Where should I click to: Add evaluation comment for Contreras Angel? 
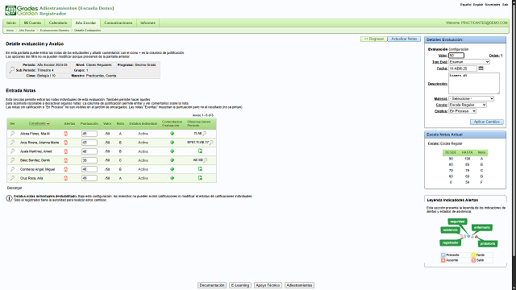[172, 169]
